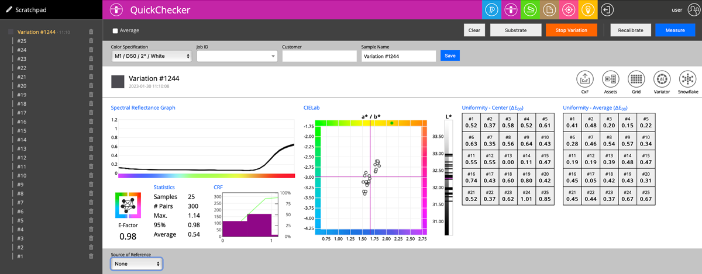Viewport: 702px width, 274px height.
Task: Click the E-Factor value 0.98
Action: [x=128, y=236]
